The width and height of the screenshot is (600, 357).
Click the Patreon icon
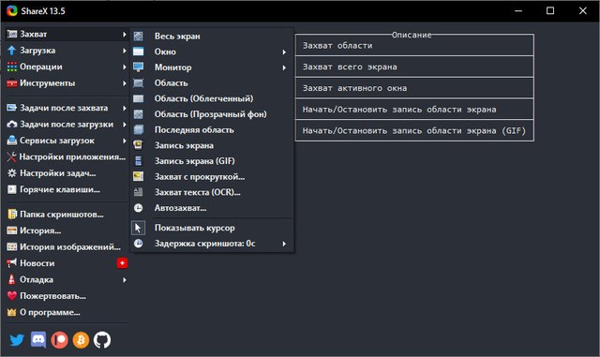[x=60, y=340]
